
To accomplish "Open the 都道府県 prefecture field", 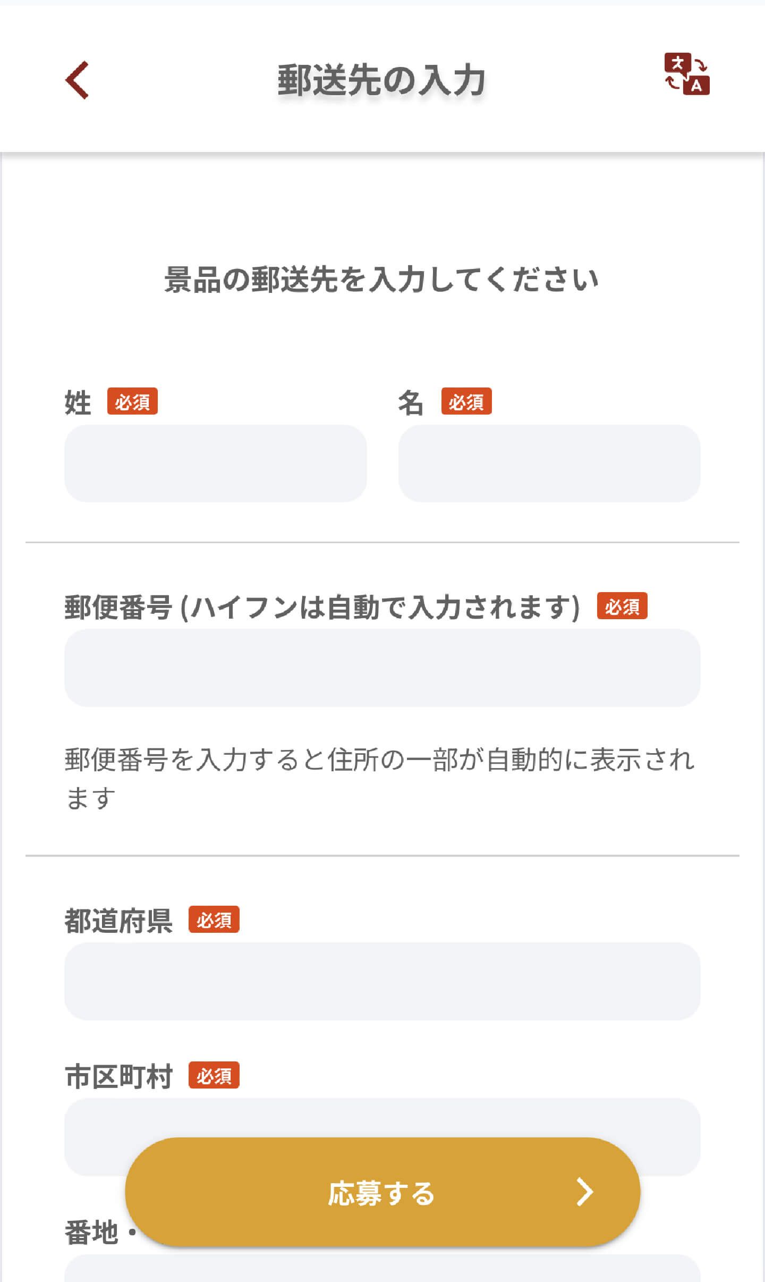I will 382,982.
